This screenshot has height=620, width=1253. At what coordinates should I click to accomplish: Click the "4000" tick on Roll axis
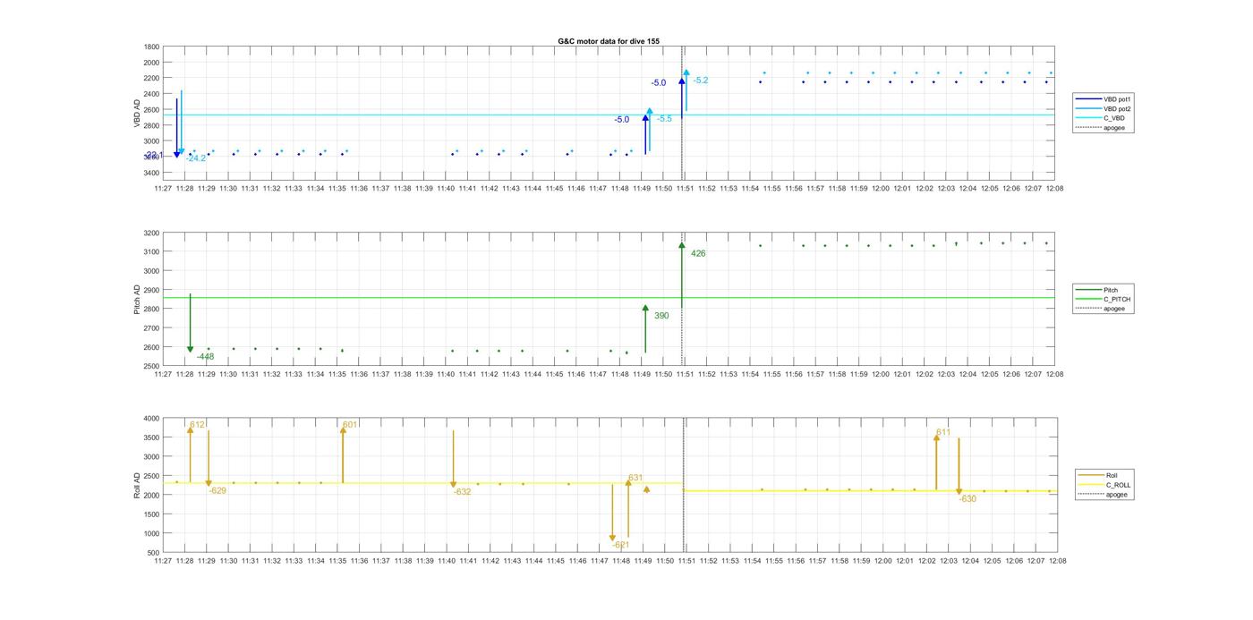(151, 419)
